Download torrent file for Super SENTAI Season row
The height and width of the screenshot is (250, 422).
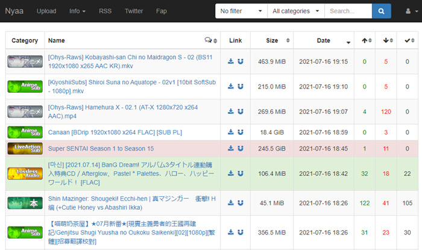(x=231, y=148)
